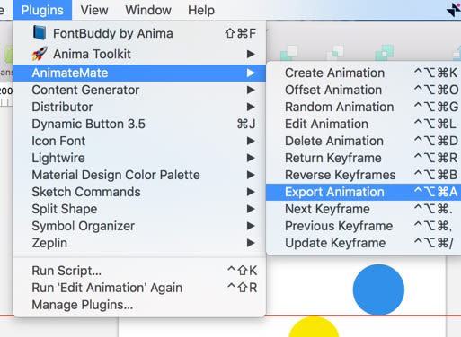Choose Random Animation command
This screenshot has width=461, height=337.
(x=364, y=107)
